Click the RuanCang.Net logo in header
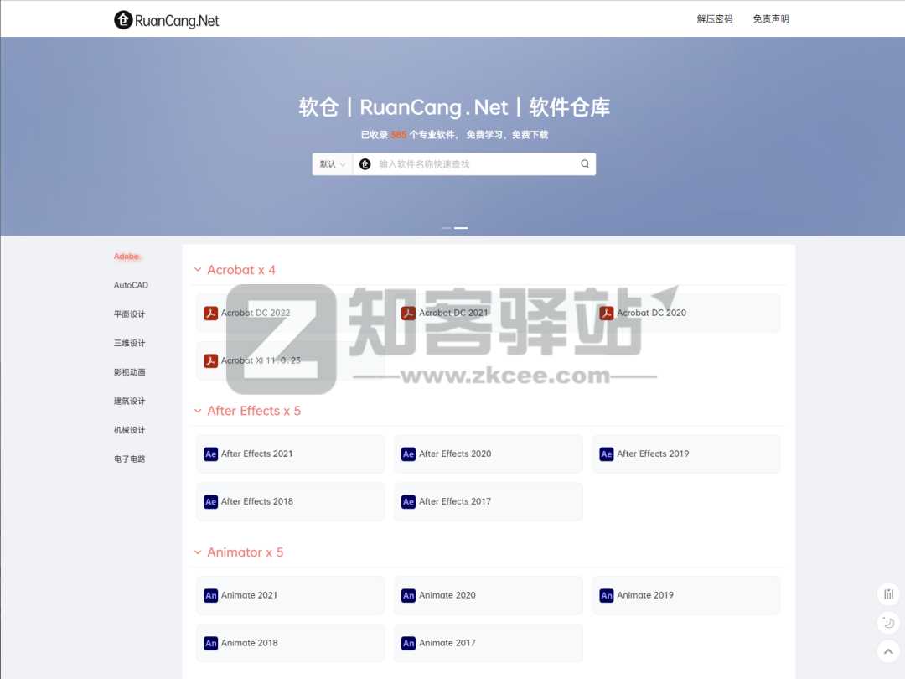The height and width of the screenshot is (679, 905). point(166,20)
